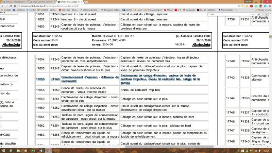Open the Twitter bookmark
Image resolution: width=272 pixels, height=153 pixels.
31,10
